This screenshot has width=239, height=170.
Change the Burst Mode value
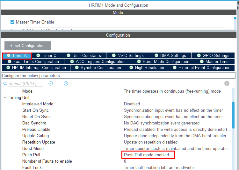(177, 149)
